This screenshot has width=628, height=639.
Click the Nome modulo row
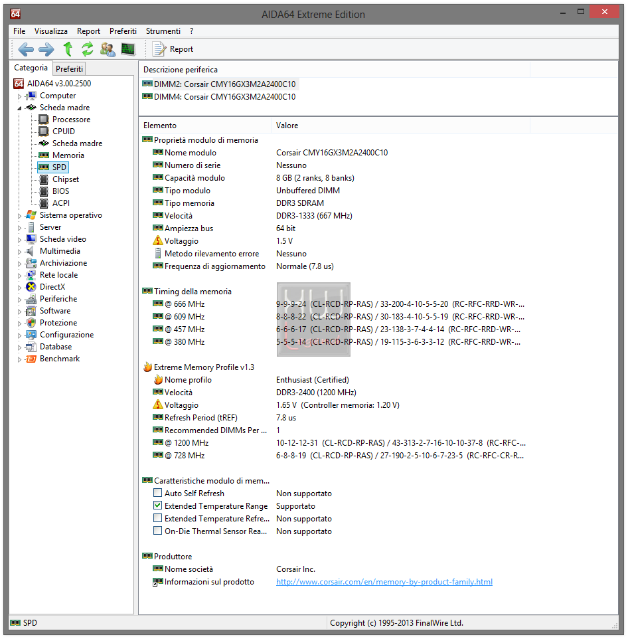(x=270, y=152)
